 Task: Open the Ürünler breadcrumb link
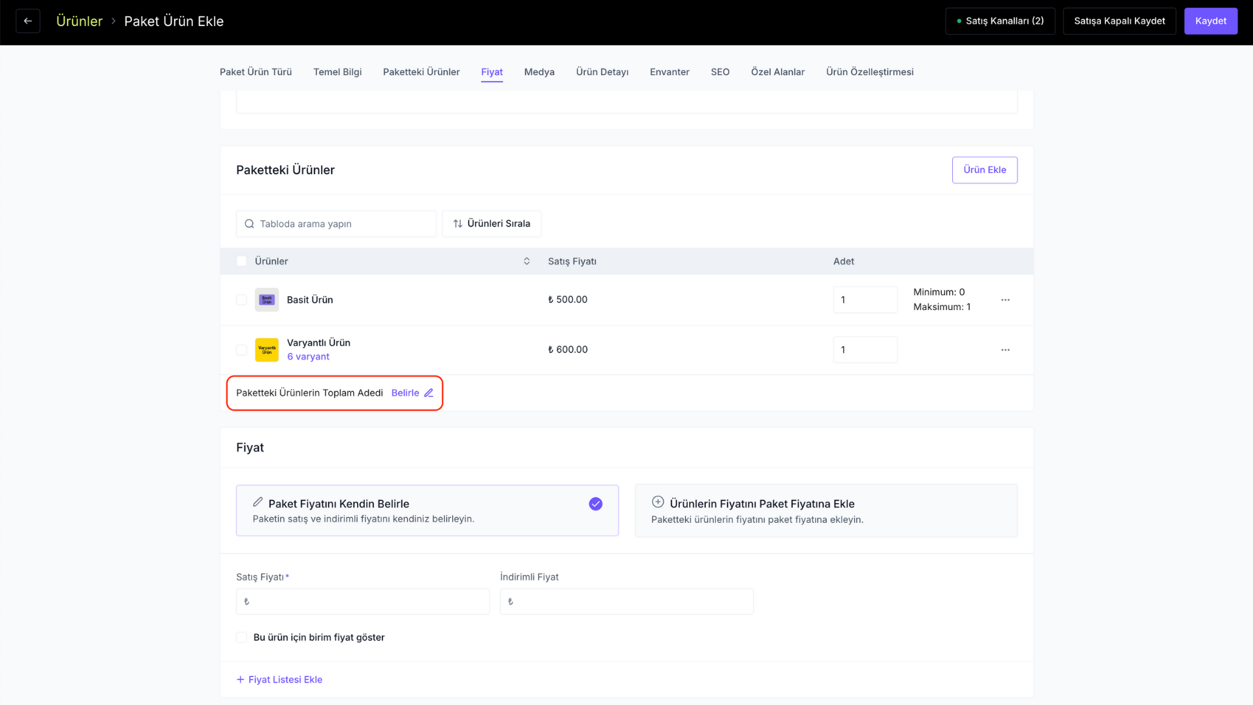click(x=79, y=21)
